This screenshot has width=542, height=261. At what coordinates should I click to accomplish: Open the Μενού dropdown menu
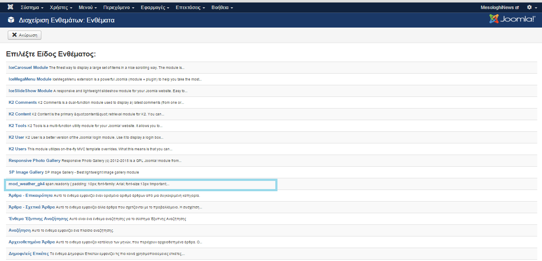coord(87,8)
